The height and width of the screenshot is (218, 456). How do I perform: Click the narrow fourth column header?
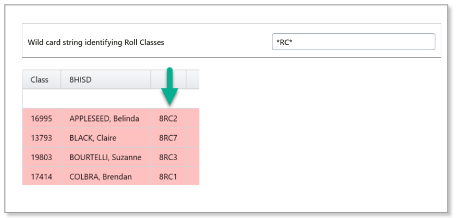coord(193,80)
